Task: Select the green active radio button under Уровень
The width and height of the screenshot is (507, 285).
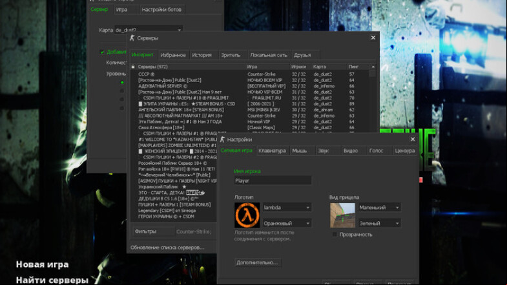Action: (x=122, y=83)
